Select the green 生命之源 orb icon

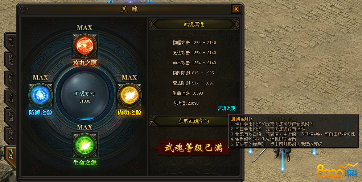tap(85, 145)
